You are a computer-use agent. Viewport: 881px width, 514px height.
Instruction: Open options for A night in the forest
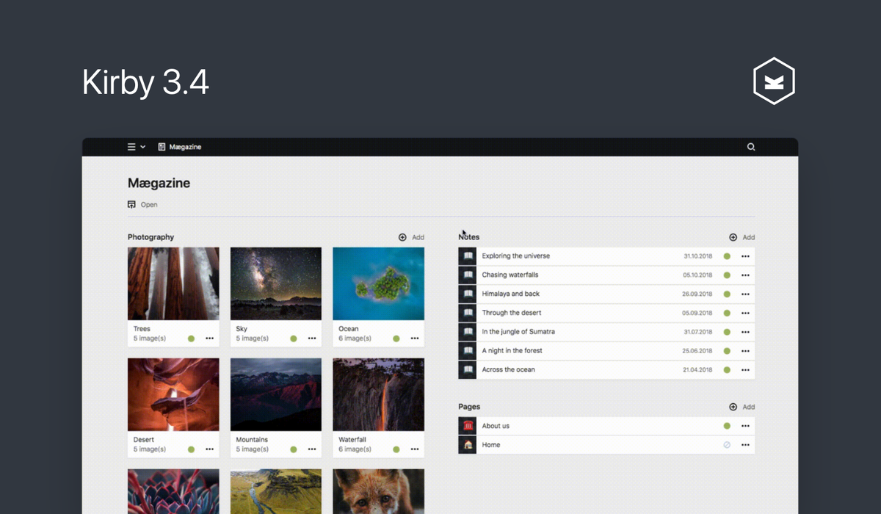point(745,351)
